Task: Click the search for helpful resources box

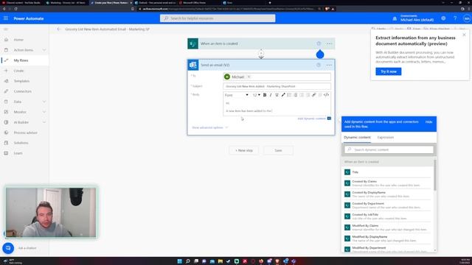Action: pos(218,18)
